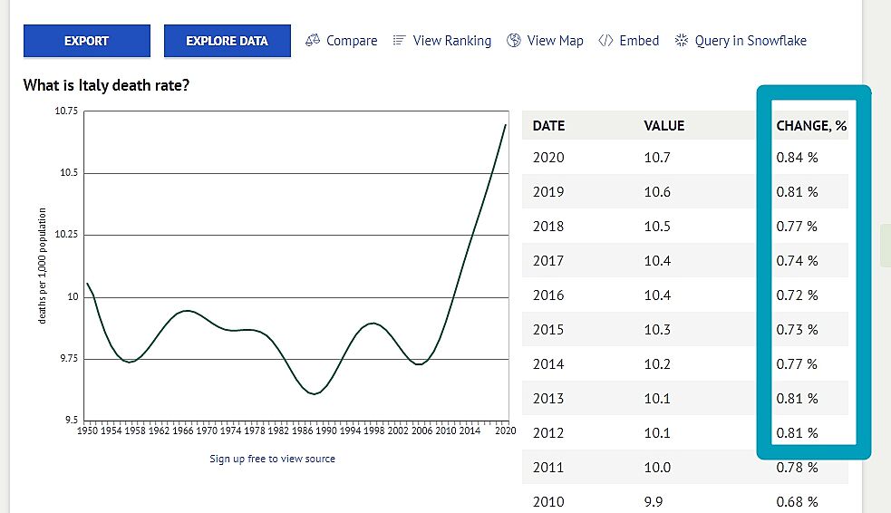Click the View Map globe icon
Image resolution: width=891 pixels, height=513 pixels.
pos(514,41)
